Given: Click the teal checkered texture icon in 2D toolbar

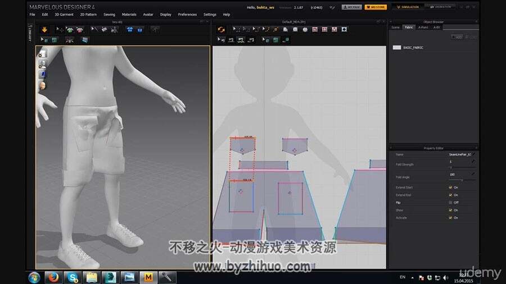Looking at the screenshot, I should [275, 40].
